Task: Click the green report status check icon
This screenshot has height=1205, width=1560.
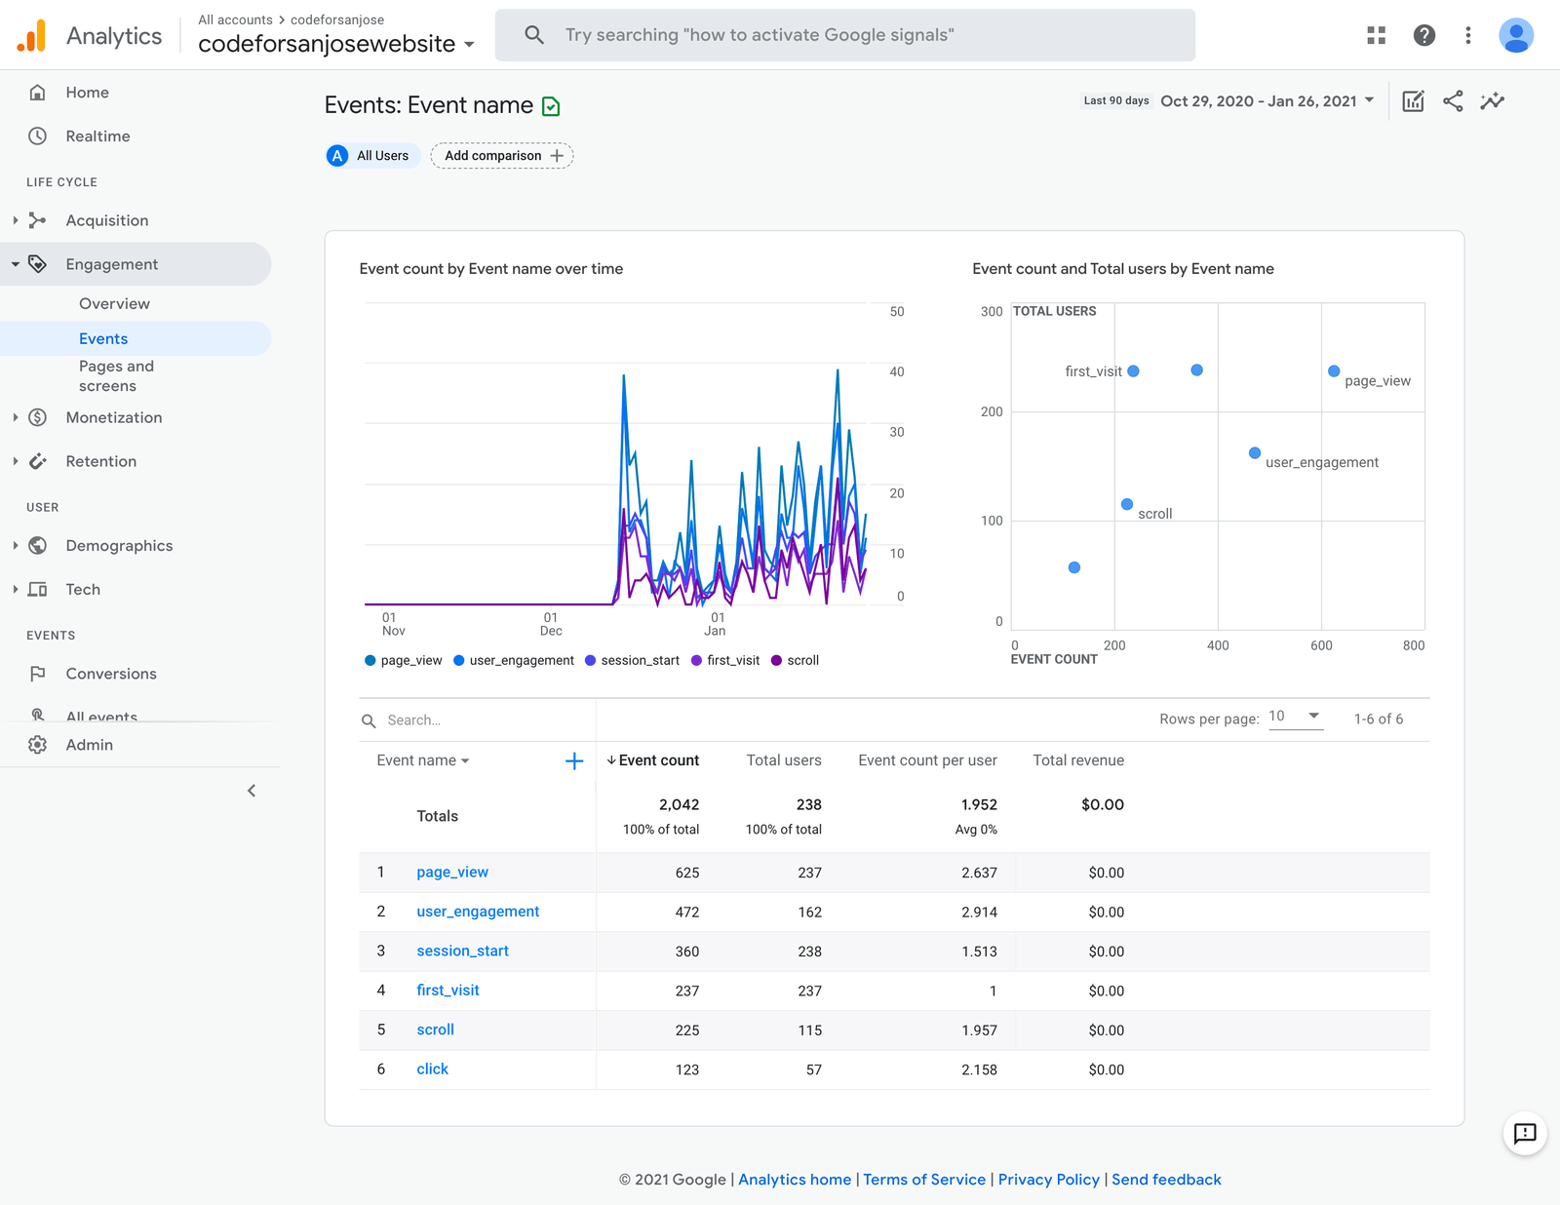Action: (x=551, y=106)
